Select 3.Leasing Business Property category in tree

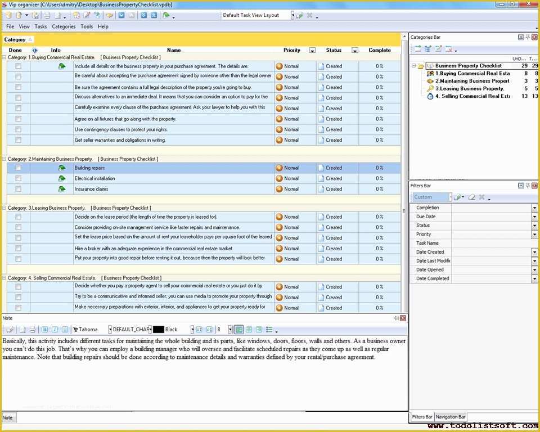point(470,88)
